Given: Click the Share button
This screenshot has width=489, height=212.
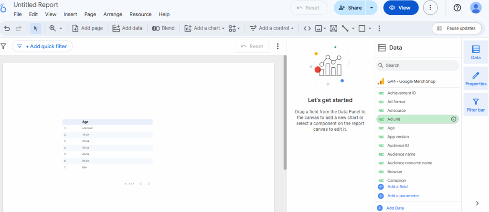Looking at the screenshot, I should pos(350,8).
